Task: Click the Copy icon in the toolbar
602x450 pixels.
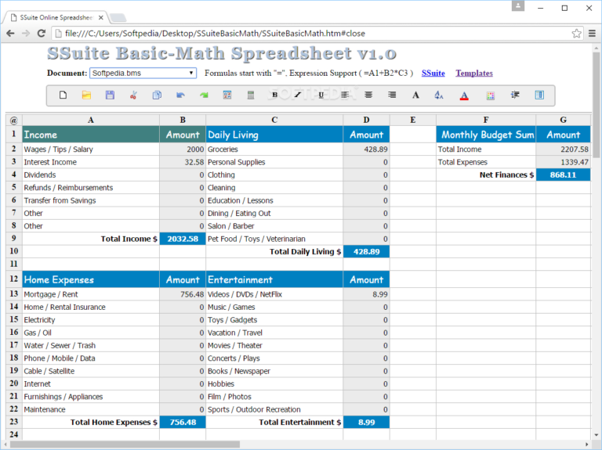Action: [157, 95]
